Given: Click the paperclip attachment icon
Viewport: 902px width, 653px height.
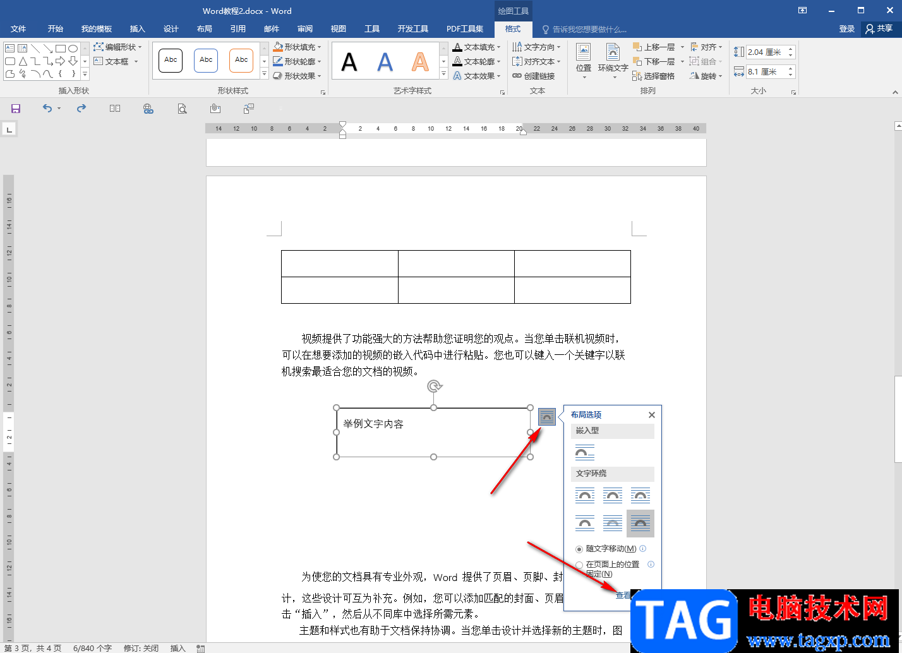Looking at the screenshot, I should [x=215, y=109].
